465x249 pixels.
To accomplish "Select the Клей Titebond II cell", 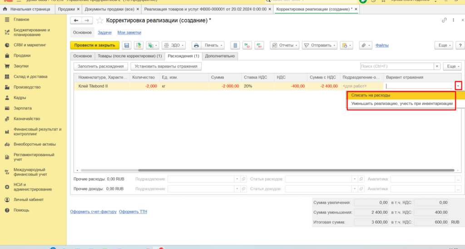I will pyautogui.click(x=102, y=86).
